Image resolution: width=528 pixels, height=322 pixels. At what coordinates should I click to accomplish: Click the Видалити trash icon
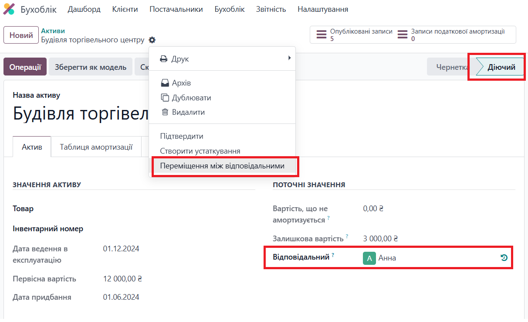165,112
